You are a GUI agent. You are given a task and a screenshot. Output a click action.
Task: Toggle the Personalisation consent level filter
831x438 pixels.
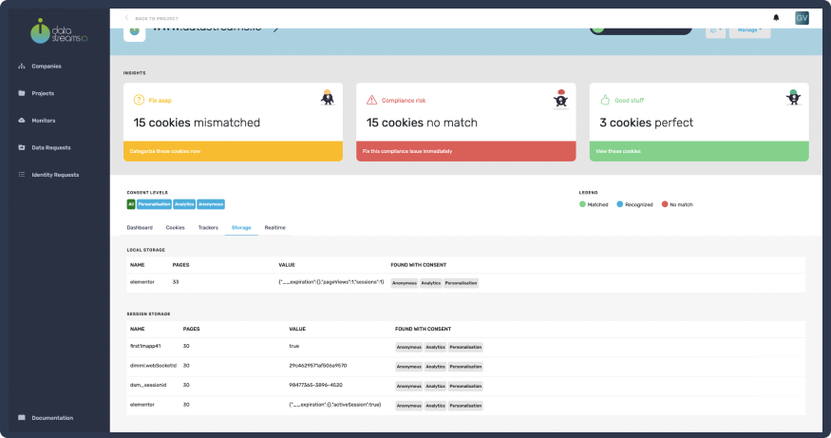154,204
